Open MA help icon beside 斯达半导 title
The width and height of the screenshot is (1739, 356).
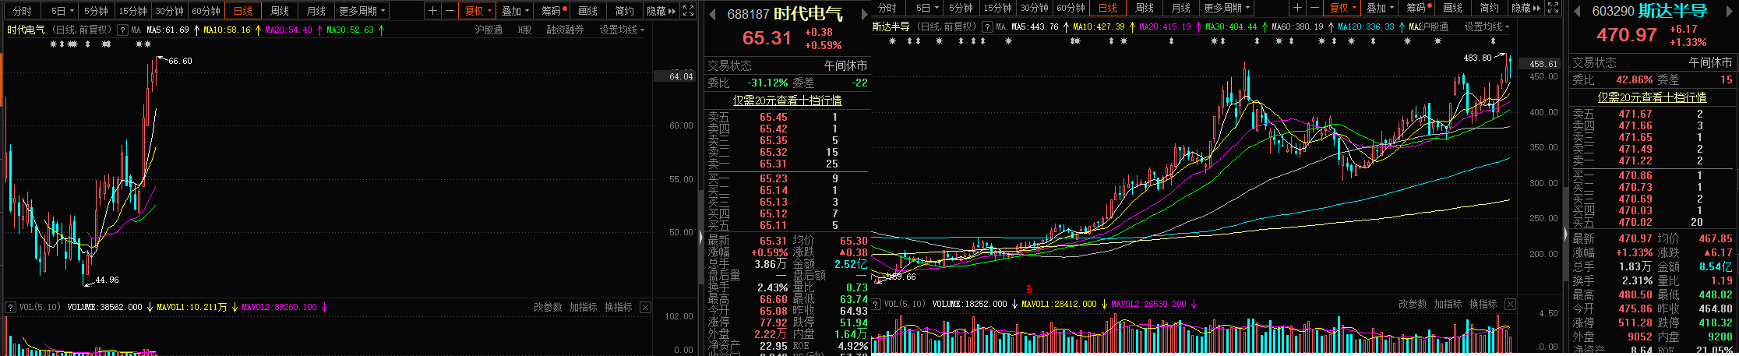(986, 26)
